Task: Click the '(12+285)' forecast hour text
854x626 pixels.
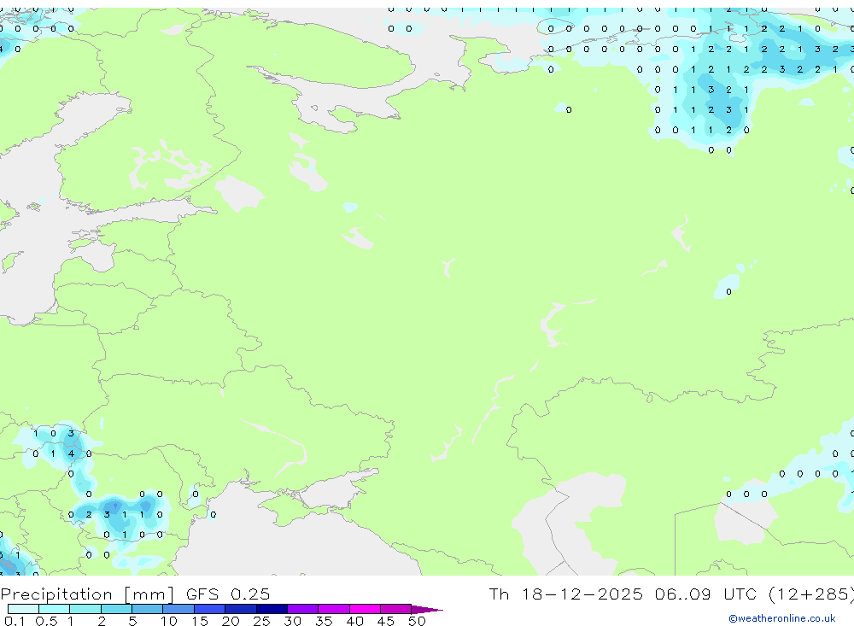Action: click(811, 594)
